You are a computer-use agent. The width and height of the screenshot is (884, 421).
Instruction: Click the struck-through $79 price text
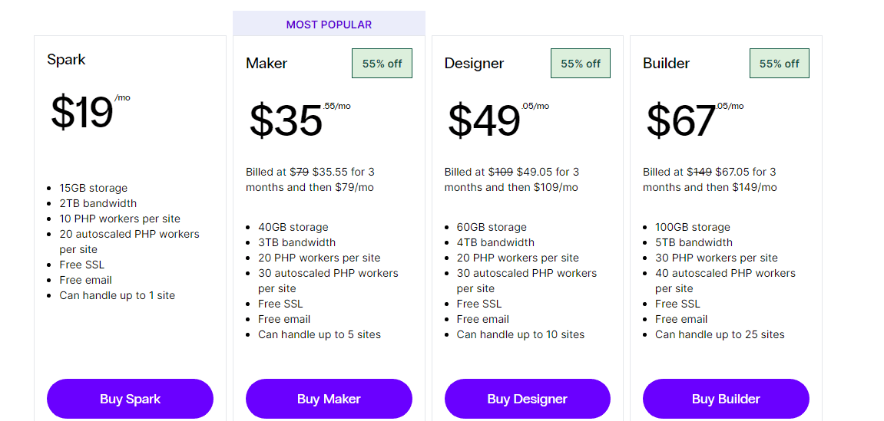(x=300, y=172)
